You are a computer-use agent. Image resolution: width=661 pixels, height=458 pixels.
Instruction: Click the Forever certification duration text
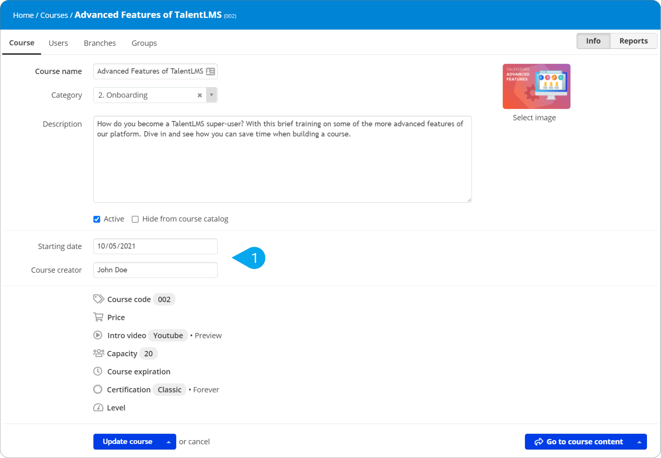pyautogui.click(x=206, y=390)
